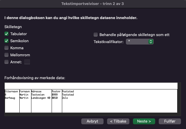The width and height of the screenshot is (186, 129).
Task: Enable the Komma delimiter checkbox
Action: click(6, 48)
